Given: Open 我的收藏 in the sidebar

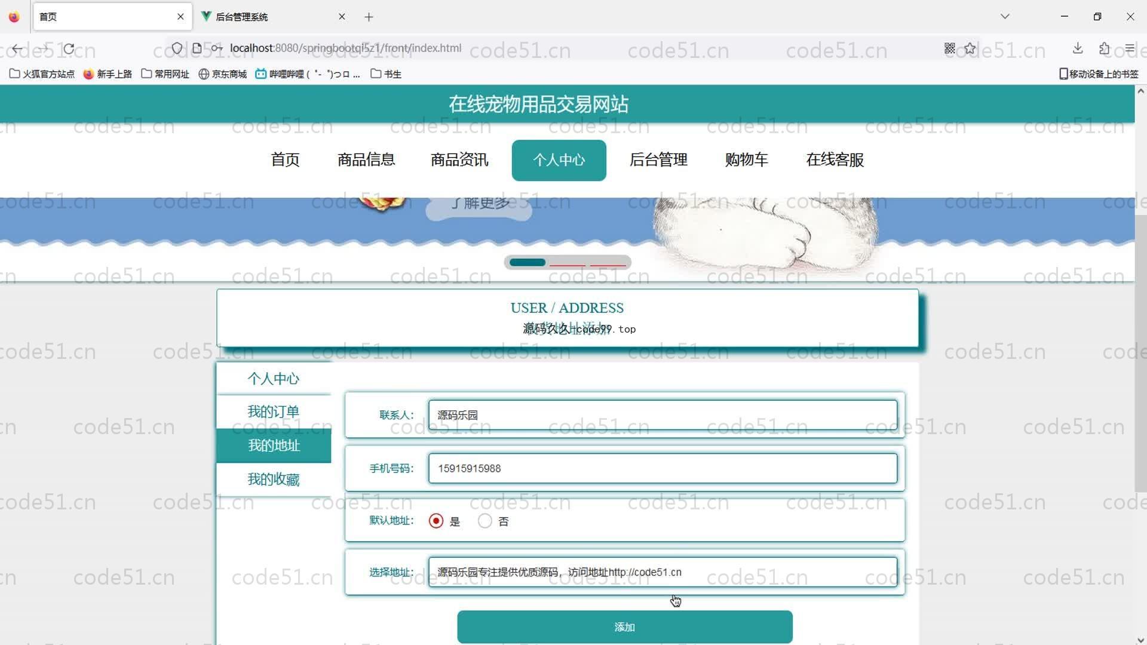Looking at the screenshot, I should click(x=274, y=480).
